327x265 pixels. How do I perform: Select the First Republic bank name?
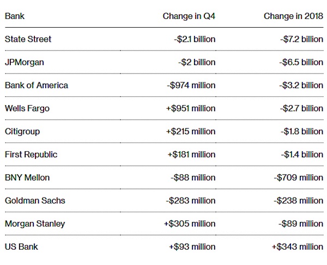pos(31,155)
